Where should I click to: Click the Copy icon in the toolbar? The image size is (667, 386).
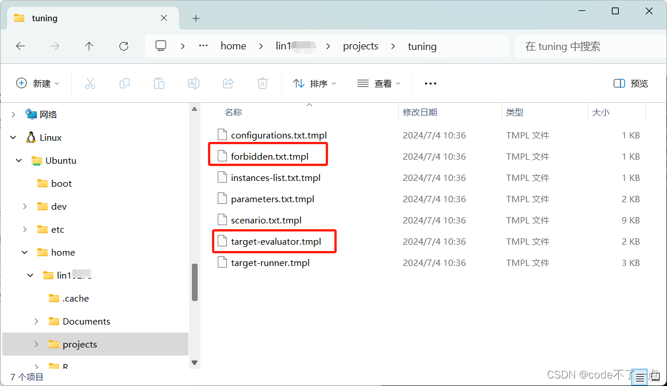point(124,83)
